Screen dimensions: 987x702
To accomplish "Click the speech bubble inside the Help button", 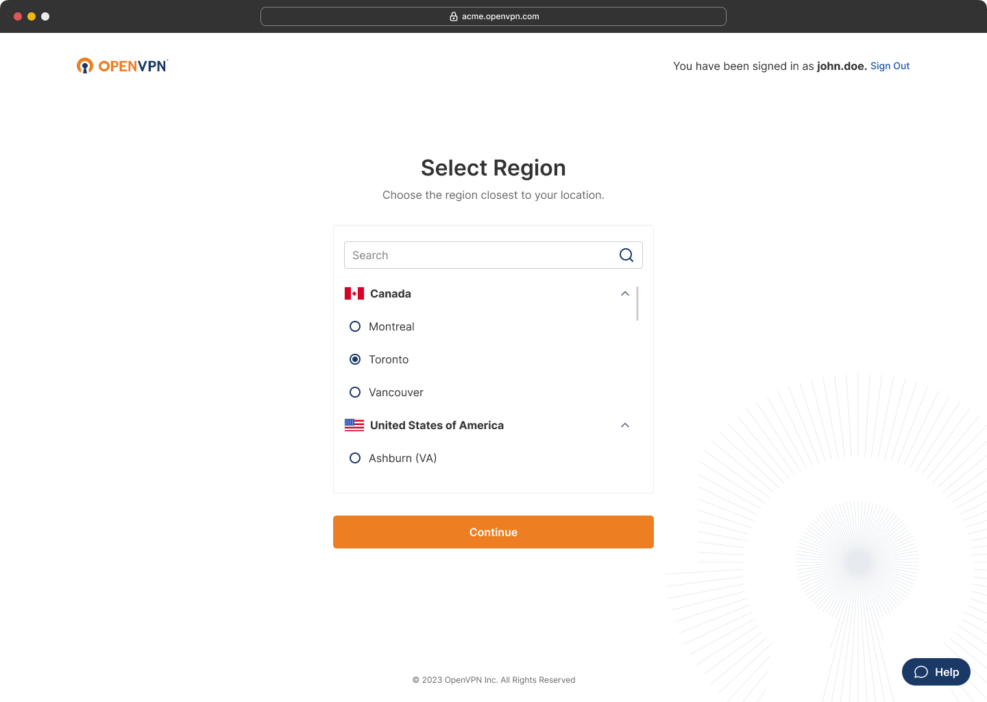I will [x=922, y=672].
